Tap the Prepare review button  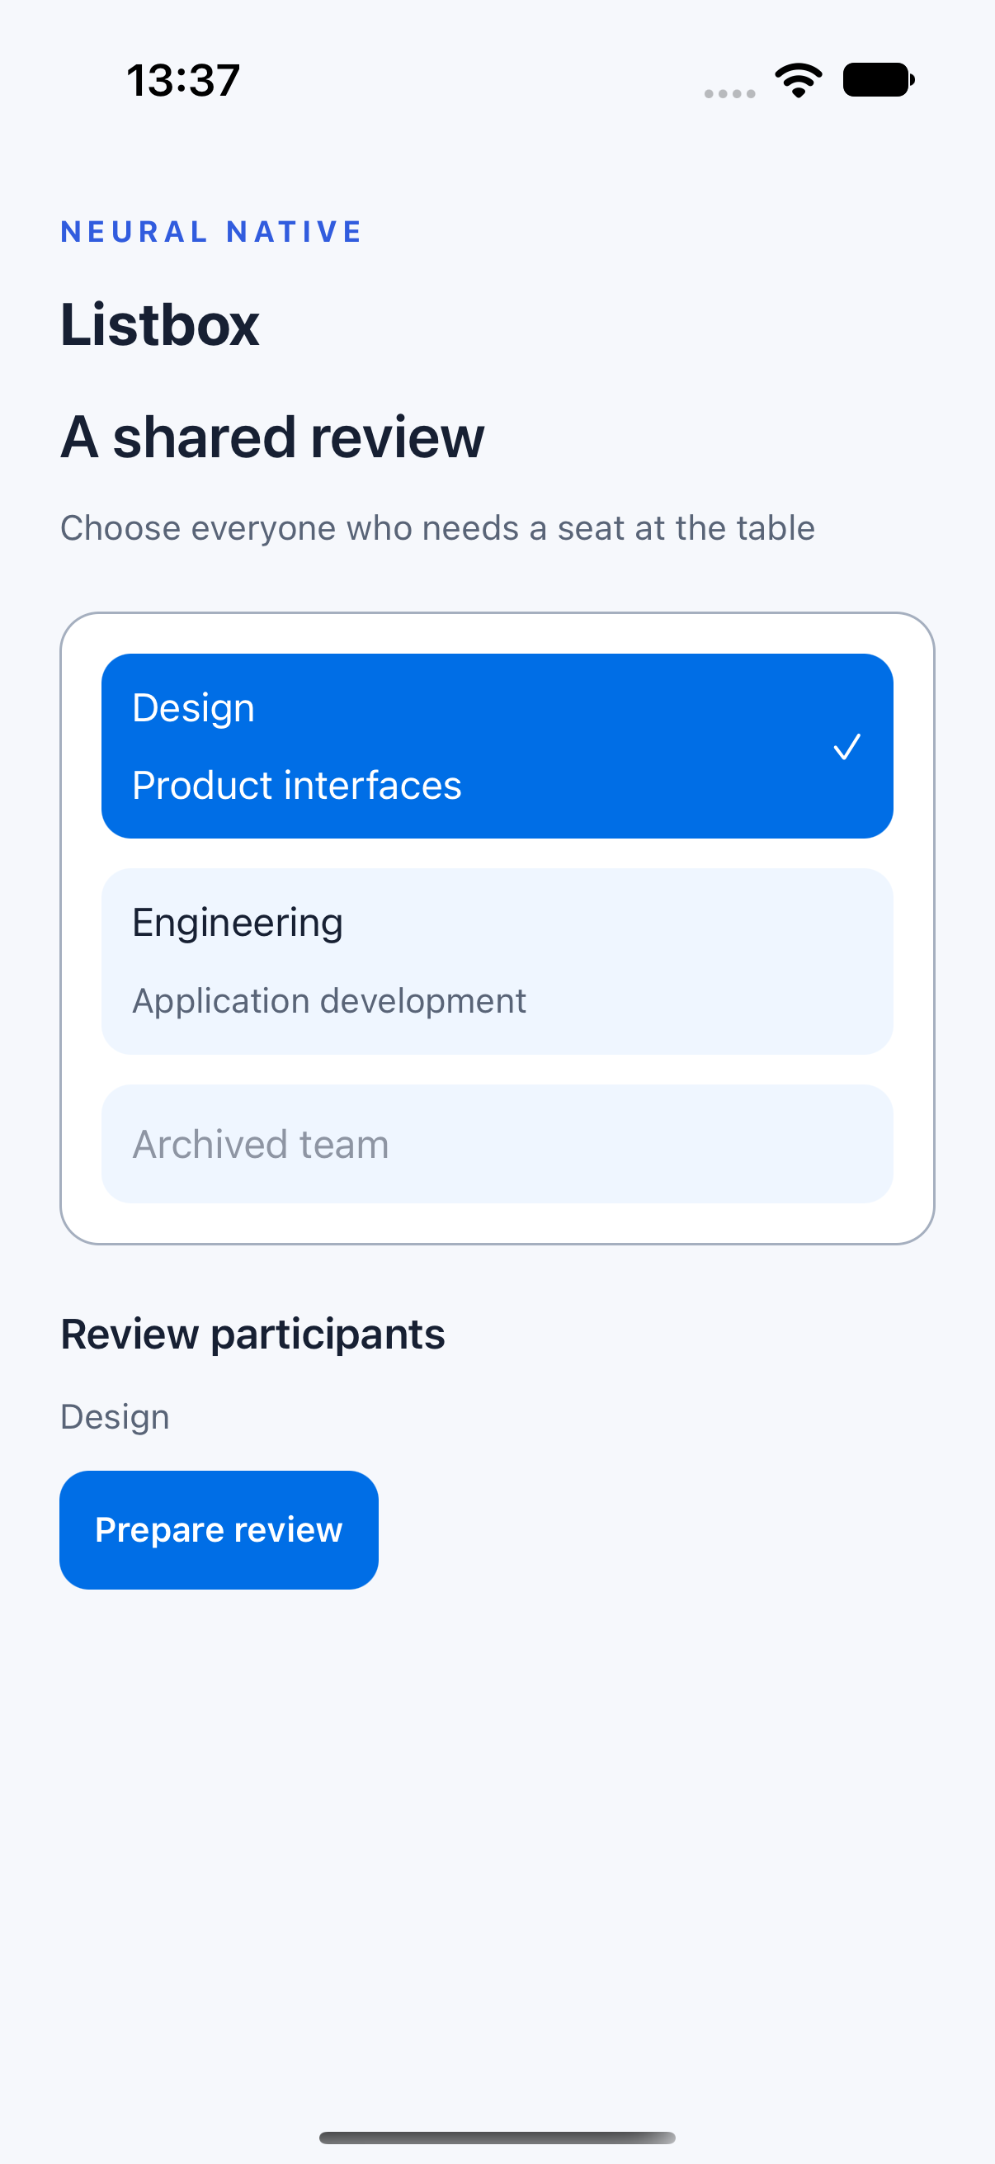click(219, 1530)
